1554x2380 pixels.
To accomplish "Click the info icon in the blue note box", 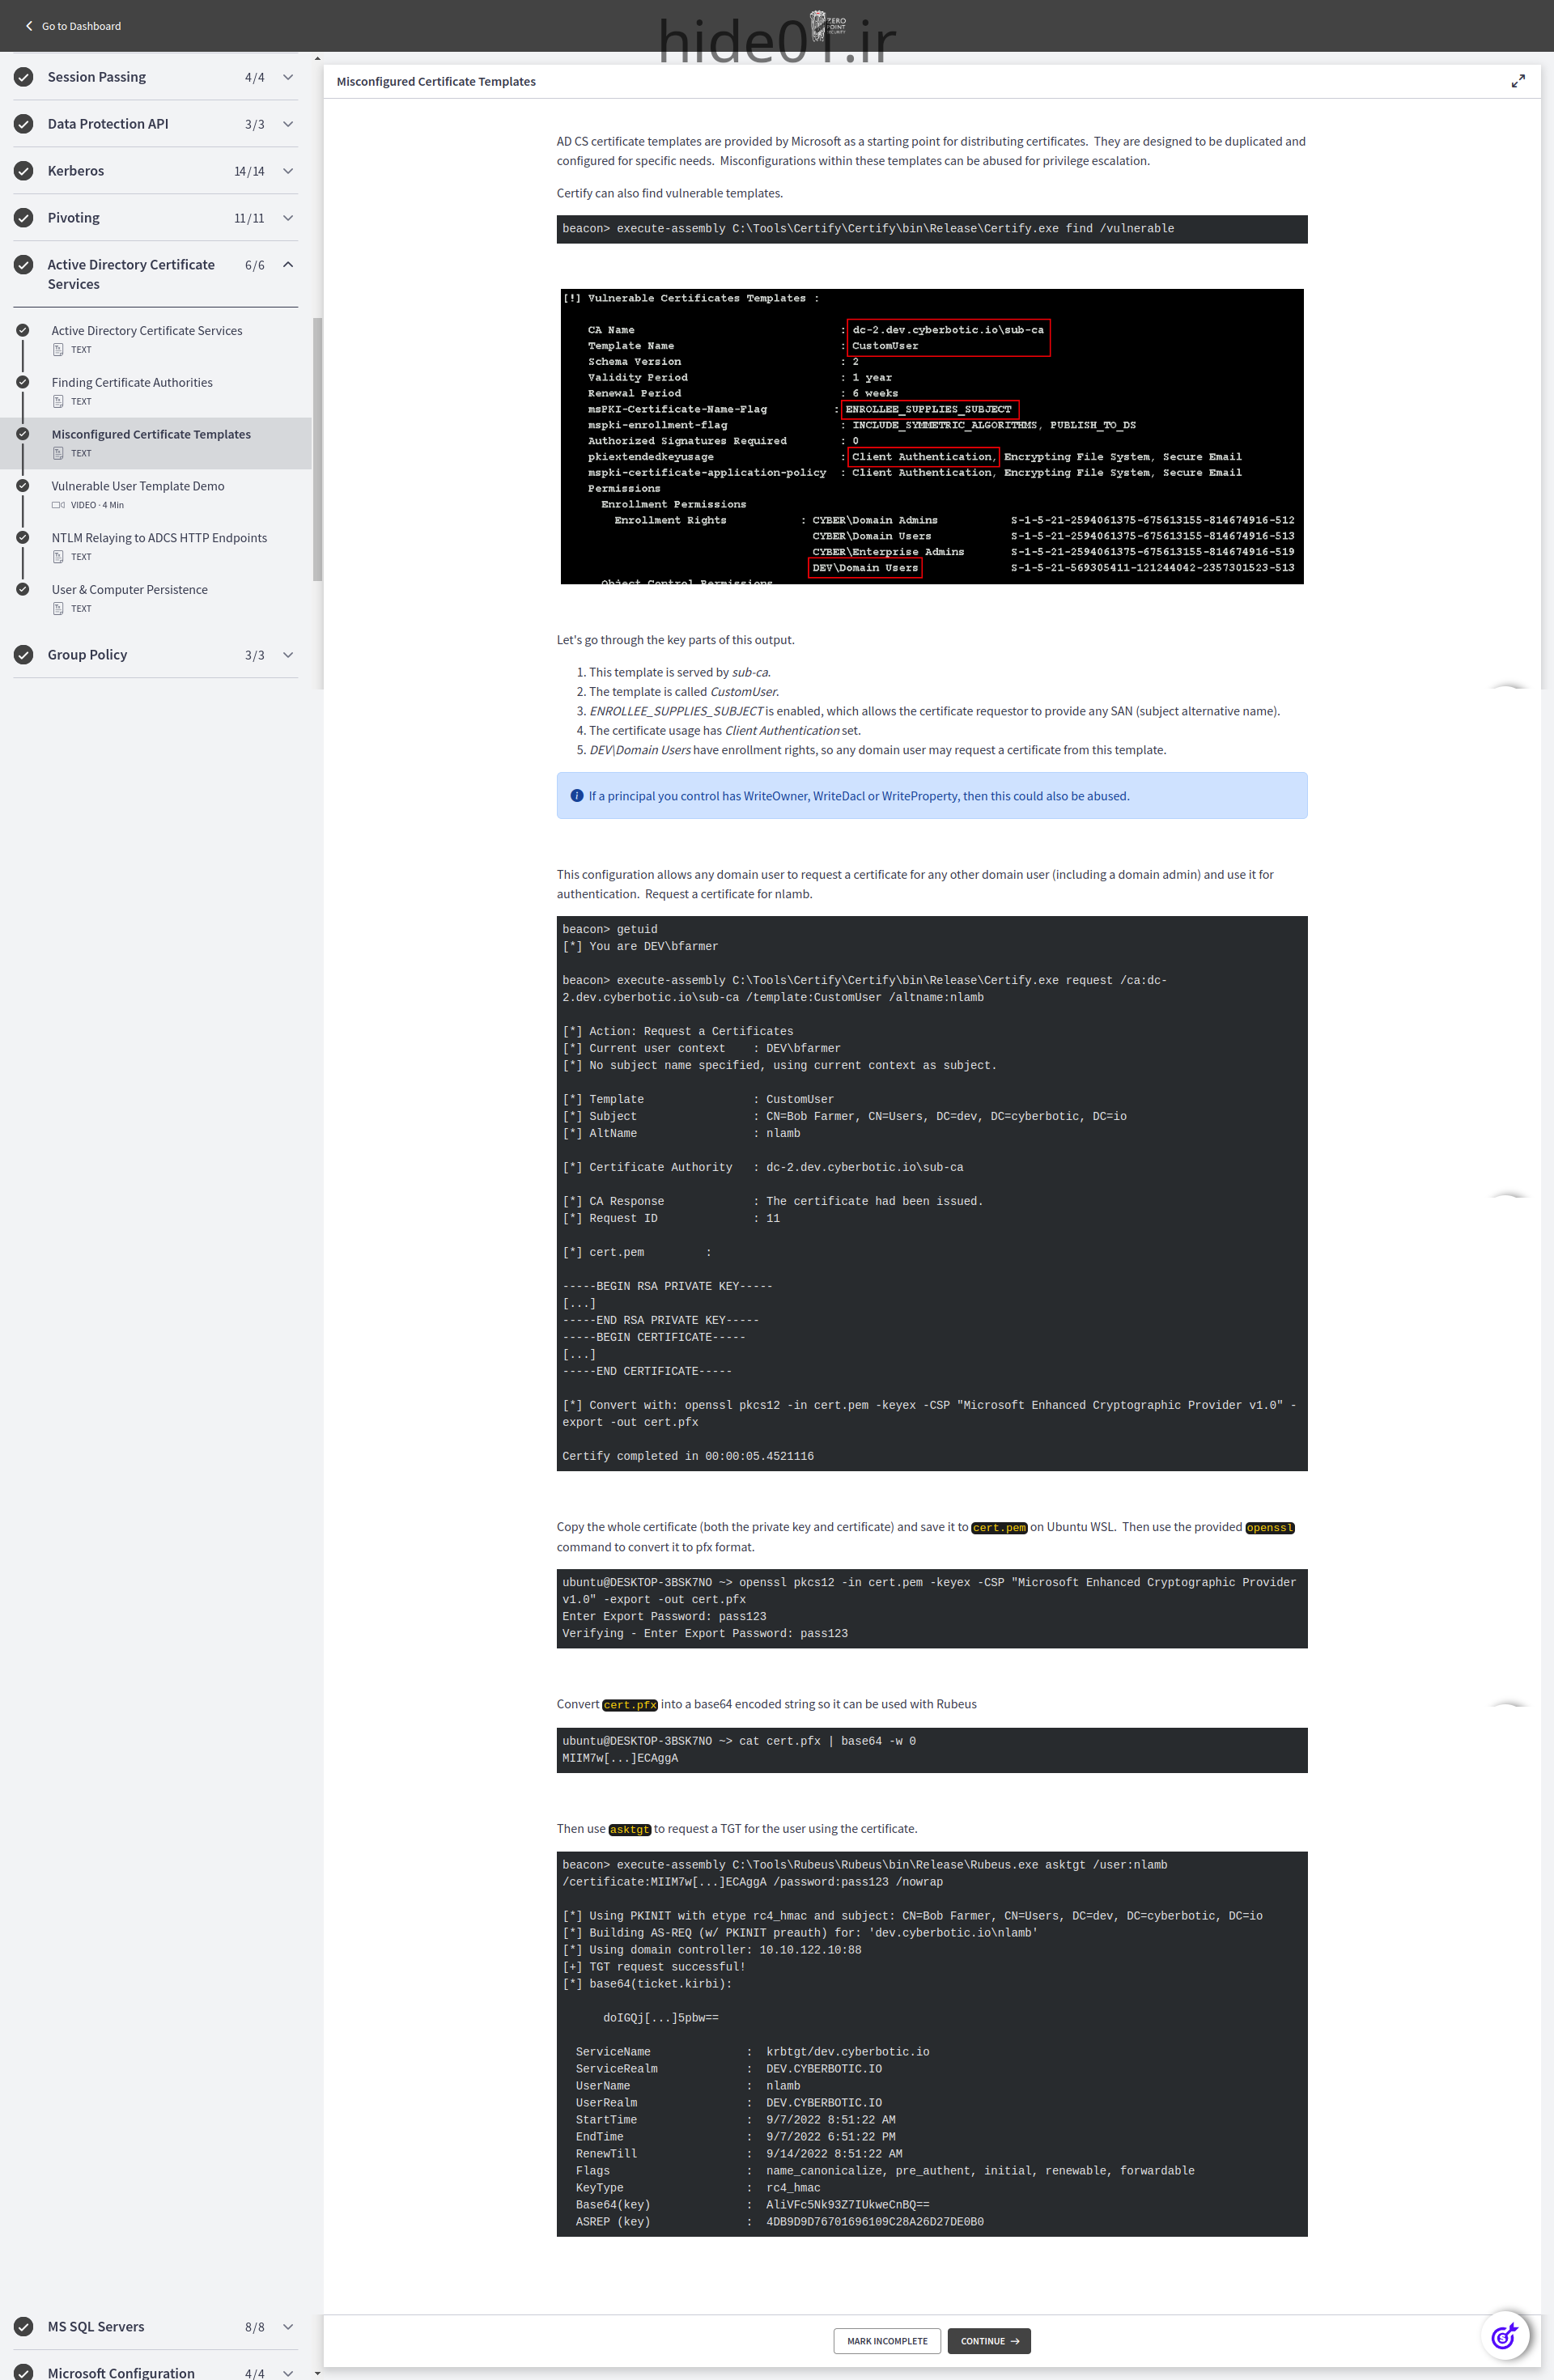I will point(576,796).
